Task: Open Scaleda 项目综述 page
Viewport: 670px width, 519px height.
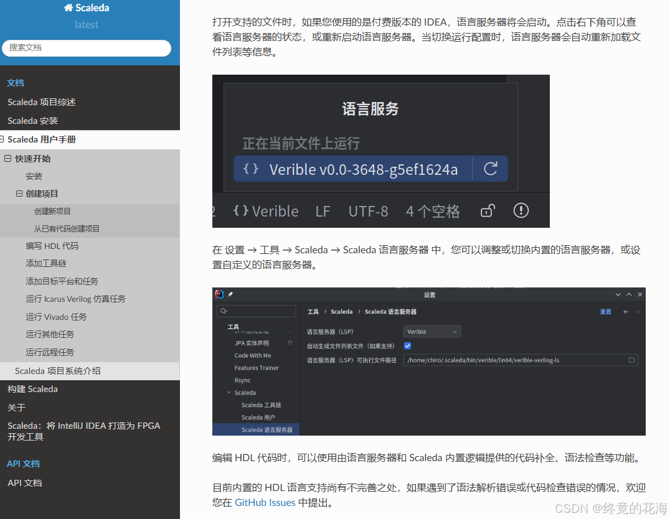Action: [x=42, y=102]
